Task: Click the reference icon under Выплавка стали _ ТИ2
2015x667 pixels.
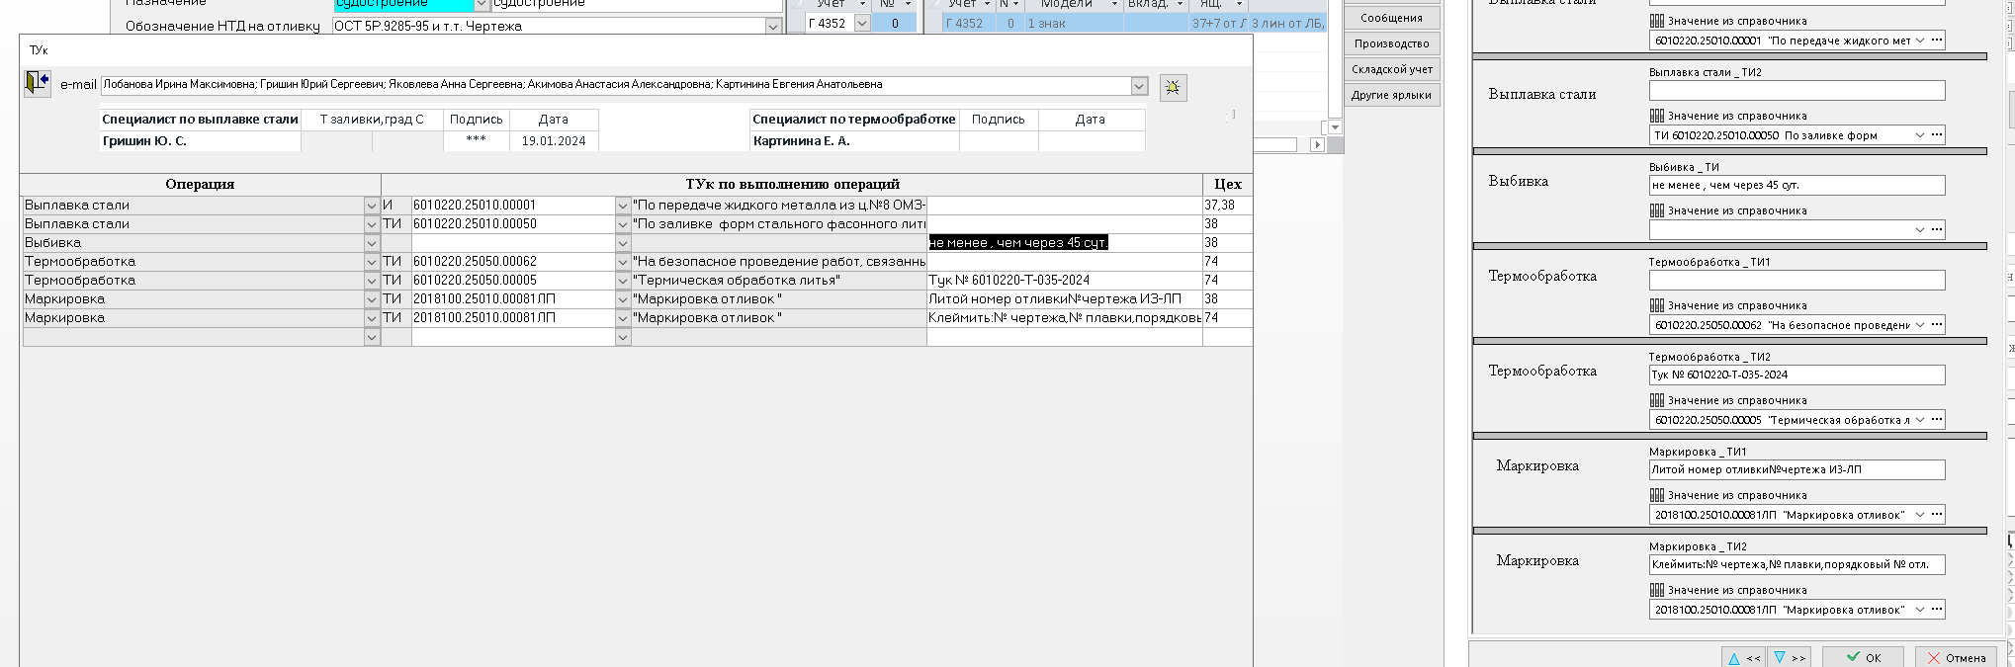Action: tap(1657, 116)
